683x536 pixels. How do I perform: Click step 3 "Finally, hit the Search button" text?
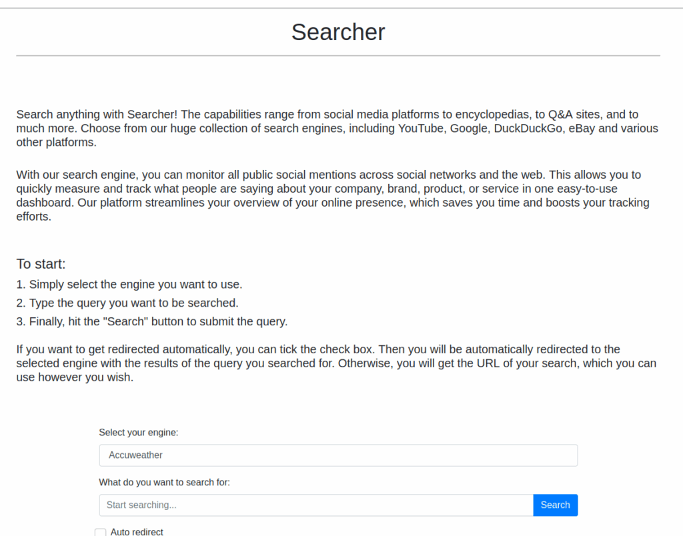[x=158, y=322]
